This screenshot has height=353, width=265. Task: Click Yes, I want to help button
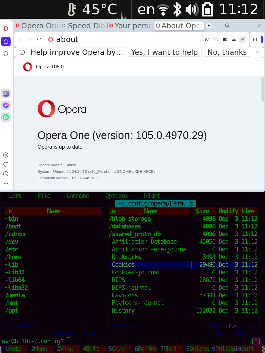pyautogui.click(x=164, y=52)
